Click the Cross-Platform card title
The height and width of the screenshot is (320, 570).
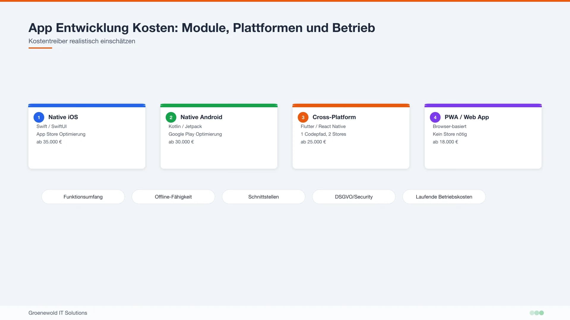pos(334,117)
